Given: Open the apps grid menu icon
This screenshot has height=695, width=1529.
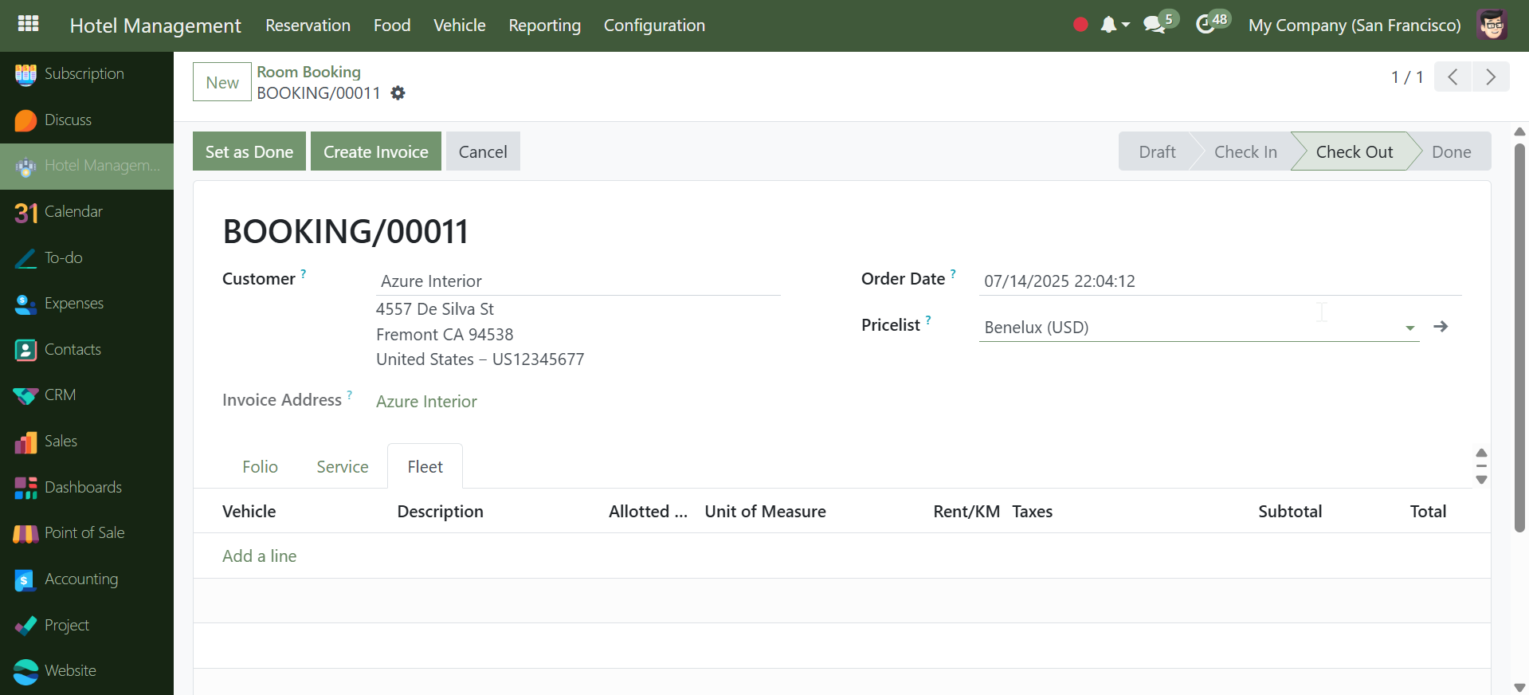Looking at the screenshot, I should click(28, 24).
